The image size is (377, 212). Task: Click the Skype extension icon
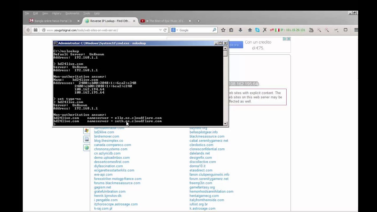point(257,30)
